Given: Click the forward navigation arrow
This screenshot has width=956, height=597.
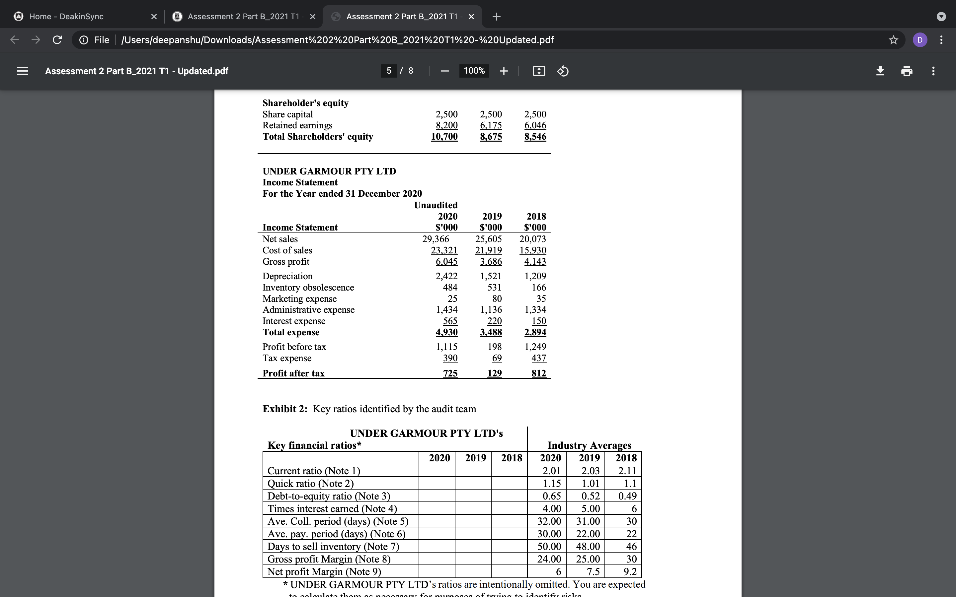Looking at the screenshot, I should pyautogui.click(x=36, y=39).
